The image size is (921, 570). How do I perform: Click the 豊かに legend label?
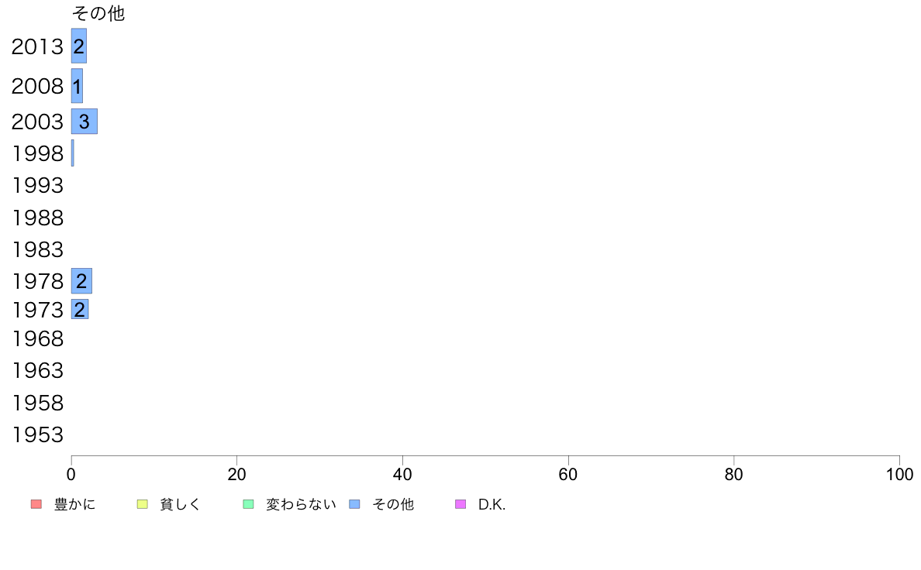pos(74,504)
